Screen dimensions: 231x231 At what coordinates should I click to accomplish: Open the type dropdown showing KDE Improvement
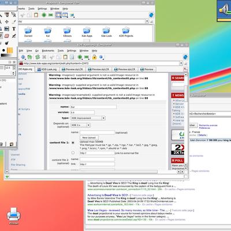[x=88, y=118]
